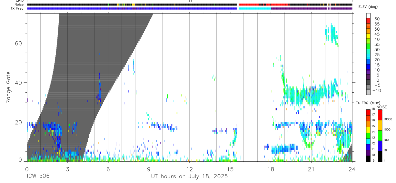Image resolution: width=396 pixels, height=183 pixels.
Task: Click the x-axis tick label "18"
Action: click(271, 169)
